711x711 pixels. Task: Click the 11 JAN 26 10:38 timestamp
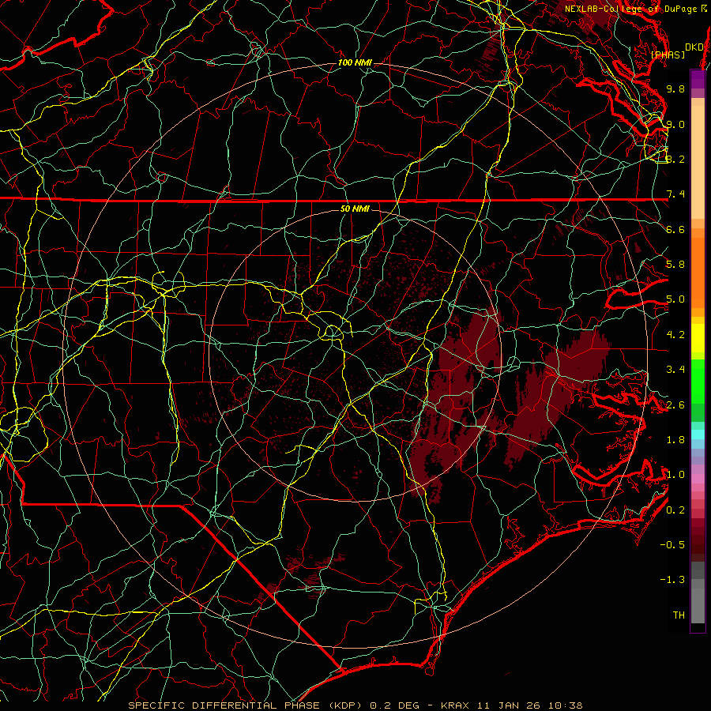coord(529,705)
